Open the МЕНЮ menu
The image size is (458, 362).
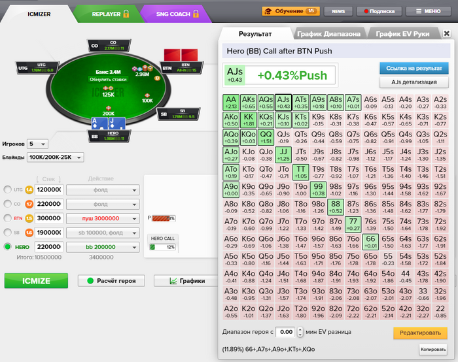coord(428,11)
